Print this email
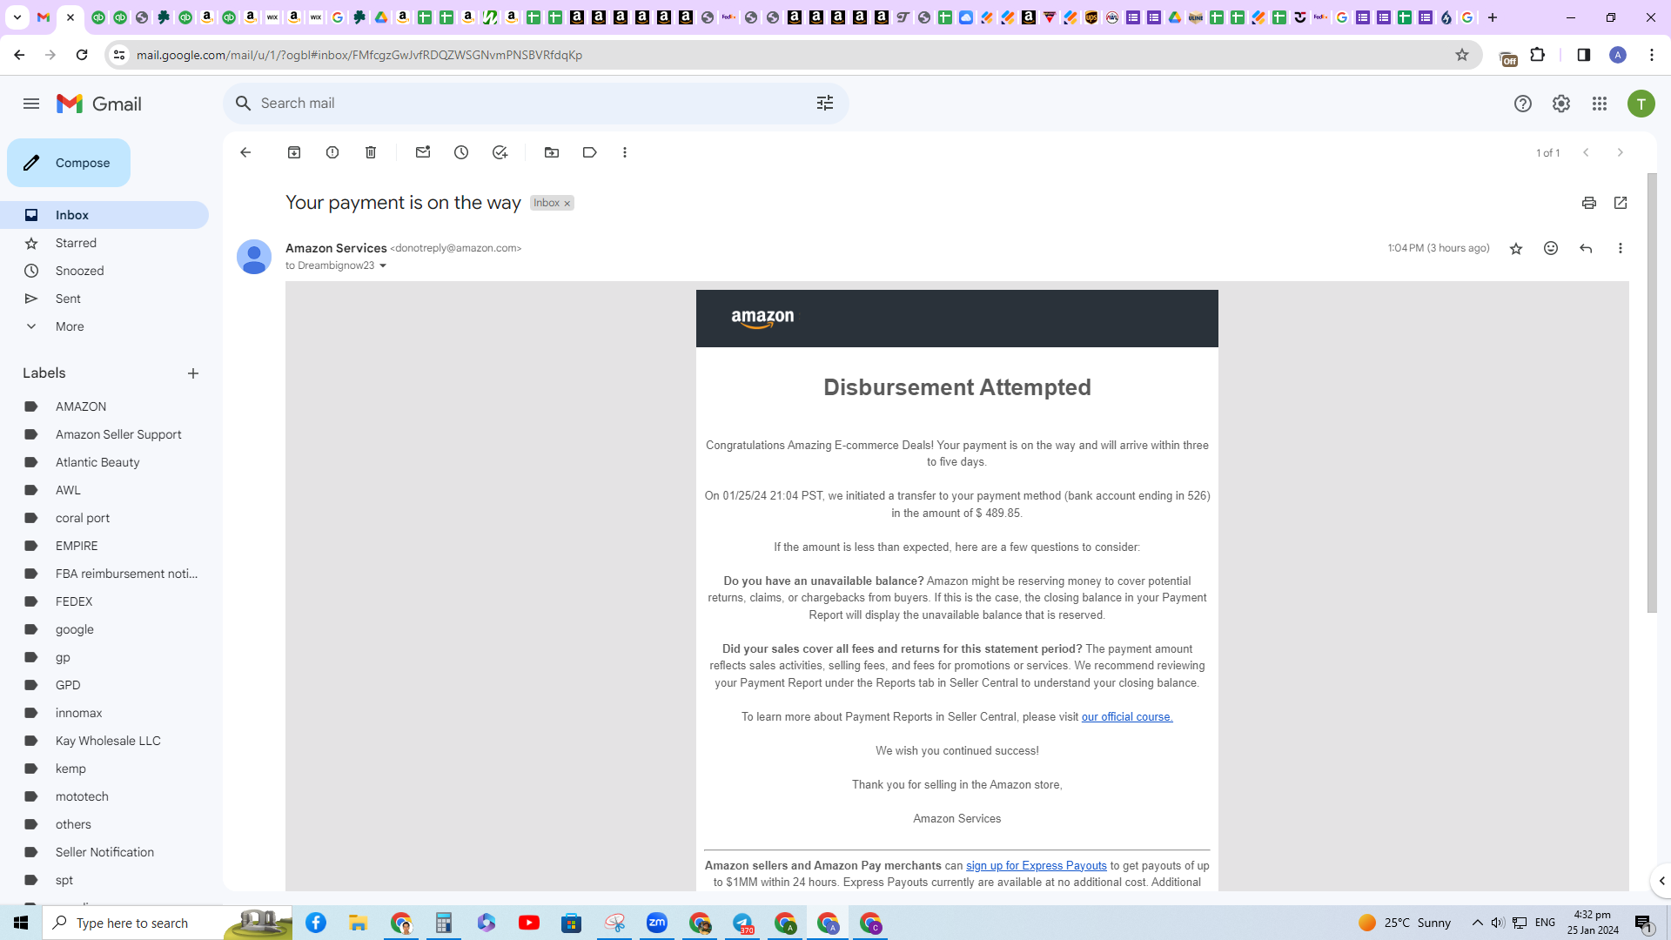Image resolution: width=1671 pixels, height=940 pixels. [1589, 203]
